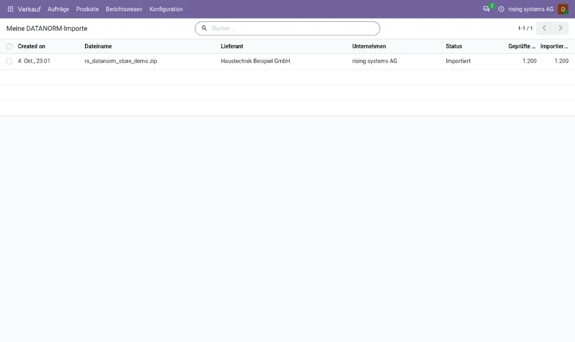Viewport: 575px width, 342px height.
Task: Open the rs_datanorm_store_demo.zip import record
Action: pos(121,61)
